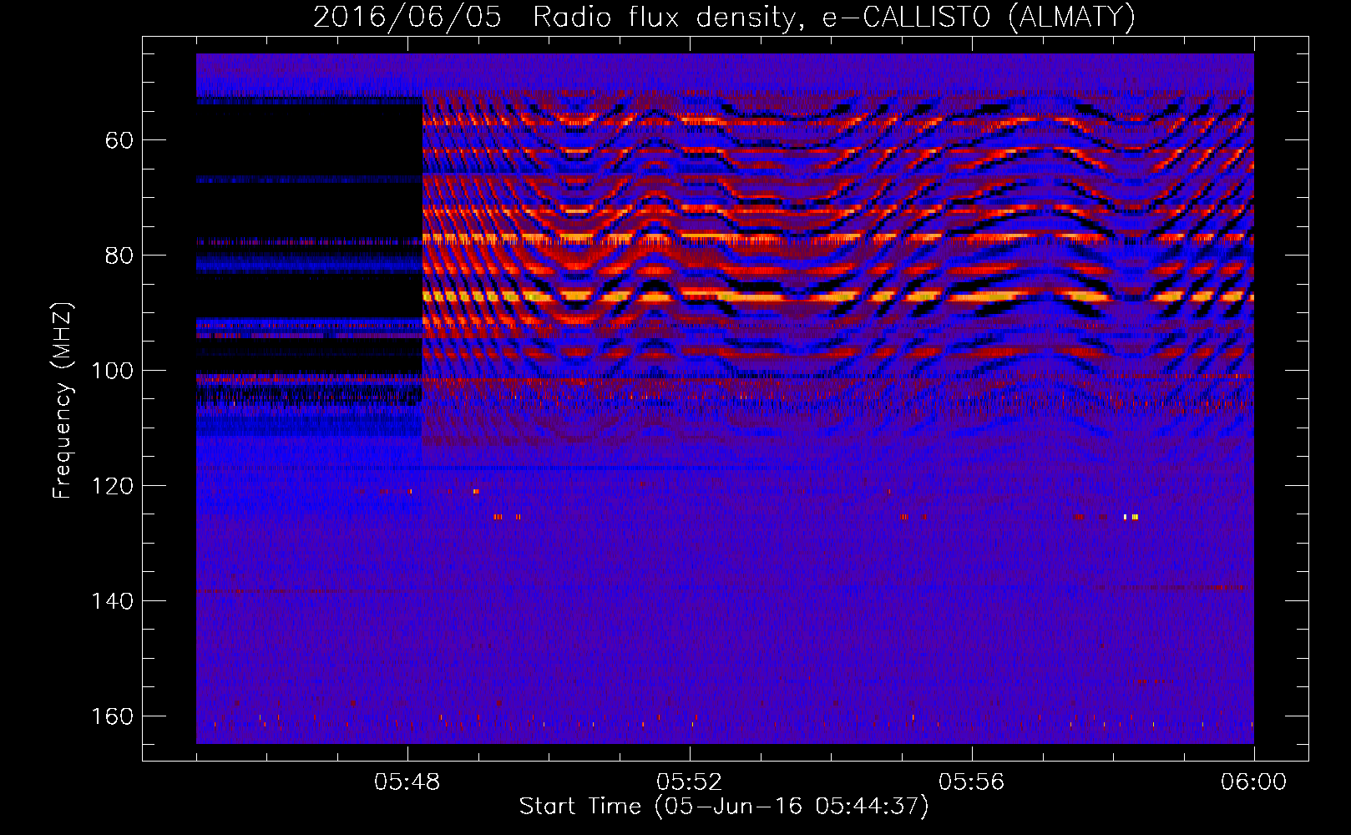This screenshot has height=835, width=1351.
Task: Click the Start Time axis label
Action: tap(723, 807)
